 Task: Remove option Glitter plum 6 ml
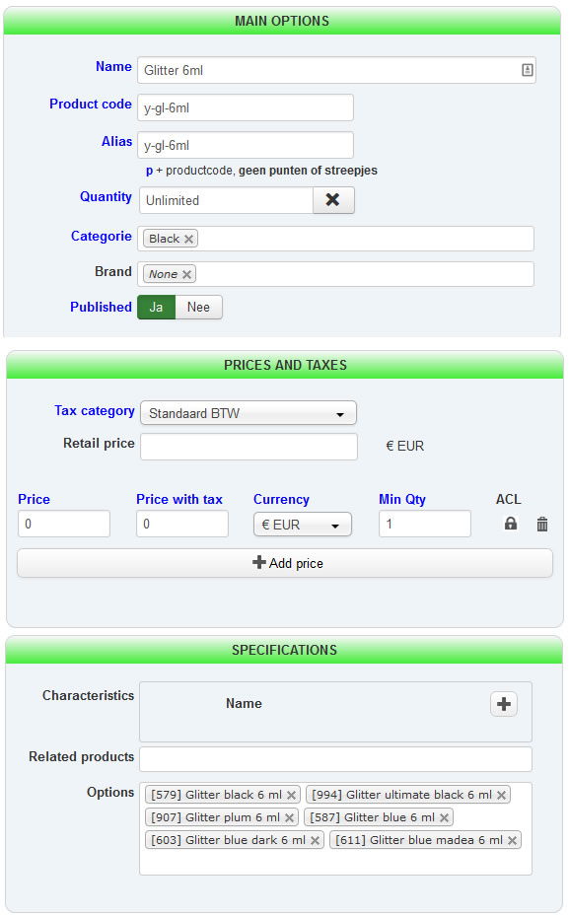click(x=289, y=817)
